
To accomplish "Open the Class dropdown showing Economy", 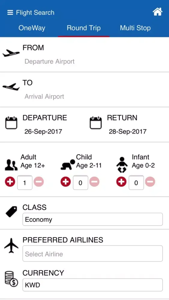I will pyautogui.click(x=93, y=219).
